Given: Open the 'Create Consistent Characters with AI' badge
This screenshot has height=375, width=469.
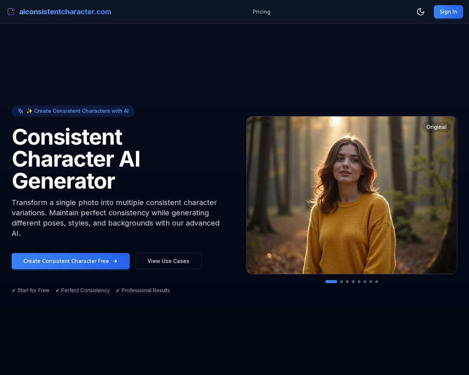Looking at the screenshot, I should (73, 111).
